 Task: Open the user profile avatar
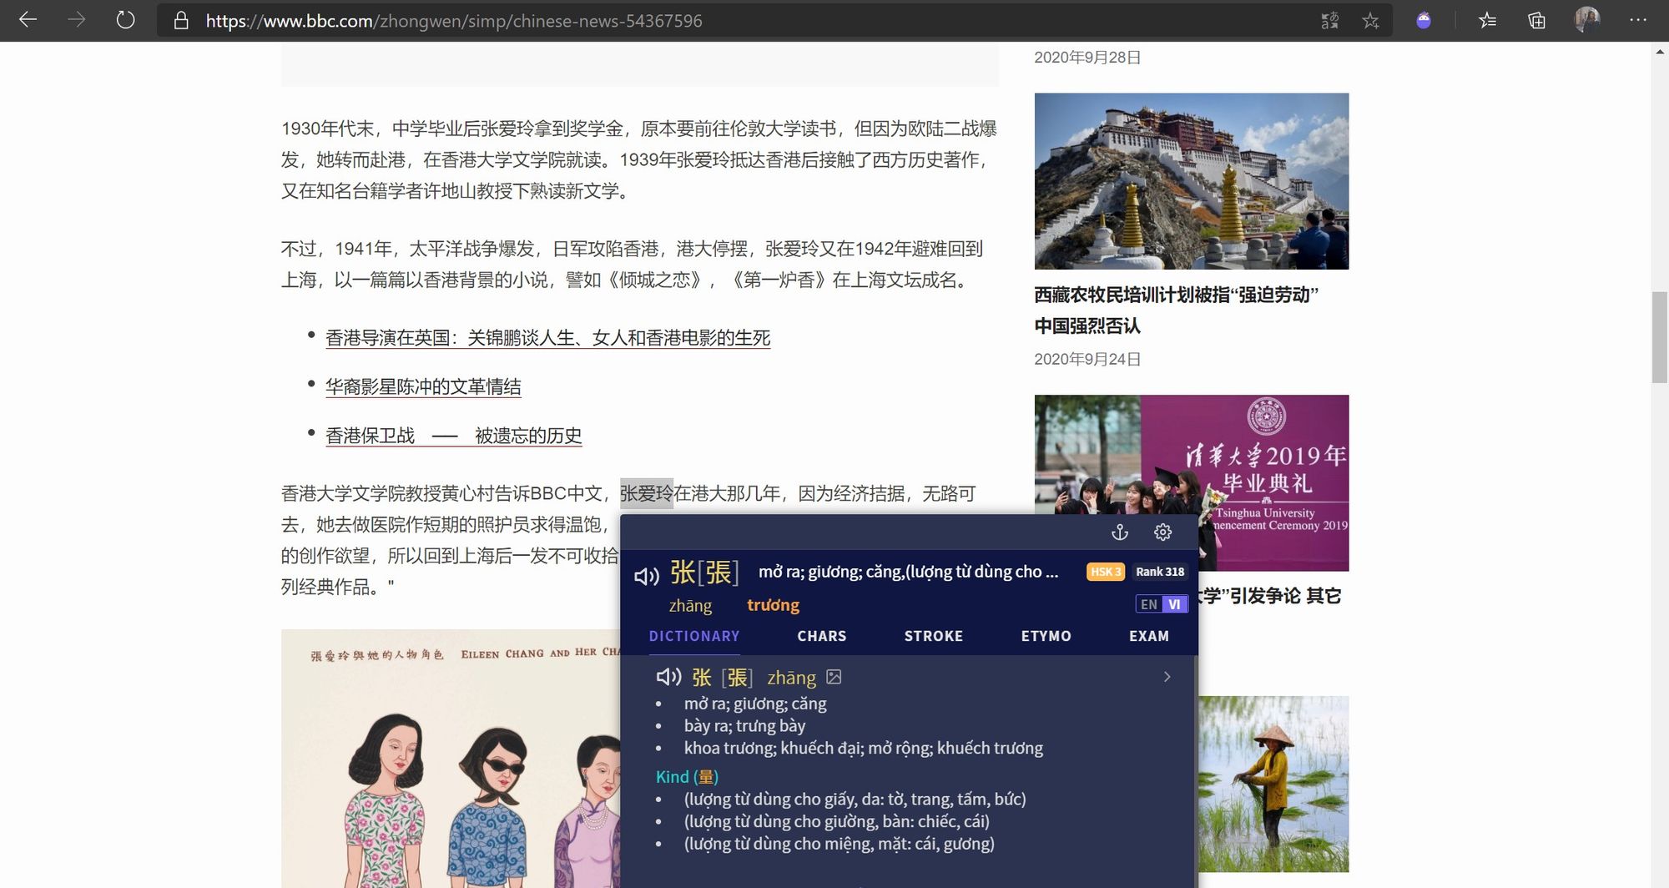pos(1586,20)
